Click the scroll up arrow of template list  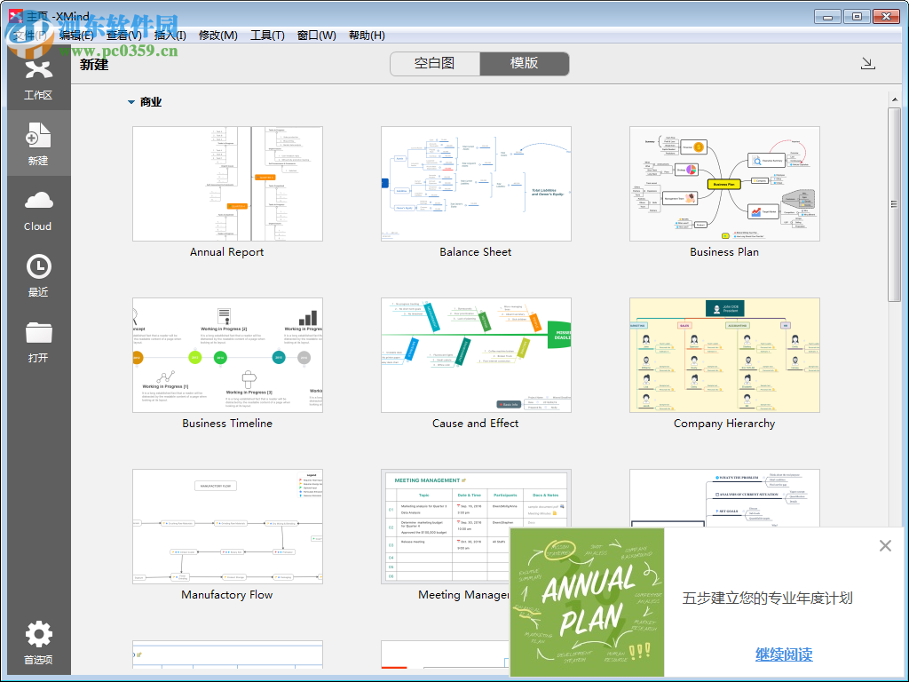coord(895,99)
